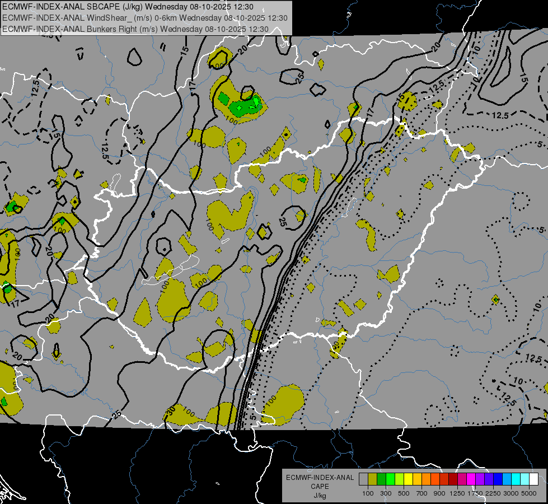Click the 1750 legend scale value
The image size is (548, 504).
(x=475, y=493)
